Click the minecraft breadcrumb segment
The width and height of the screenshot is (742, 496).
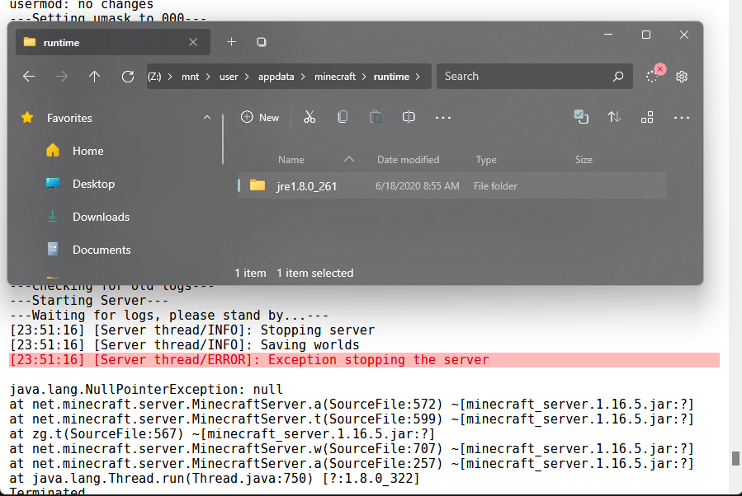[335, 77]
